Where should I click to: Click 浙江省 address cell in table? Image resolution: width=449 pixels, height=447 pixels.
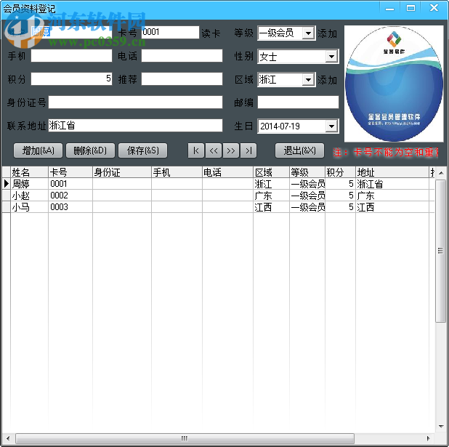tap(392, 184)
